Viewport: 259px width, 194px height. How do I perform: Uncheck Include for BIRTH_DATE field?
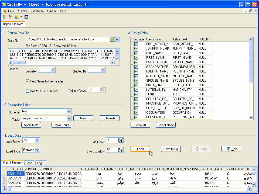(136, 85)
